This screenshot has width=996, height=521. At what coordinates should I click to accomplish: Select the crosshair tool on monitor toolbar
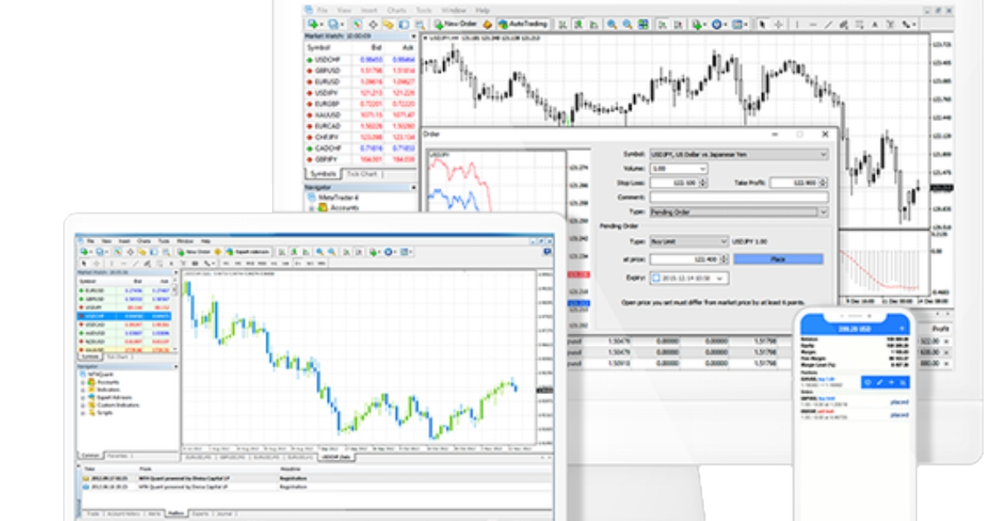[x=778, y=24]
